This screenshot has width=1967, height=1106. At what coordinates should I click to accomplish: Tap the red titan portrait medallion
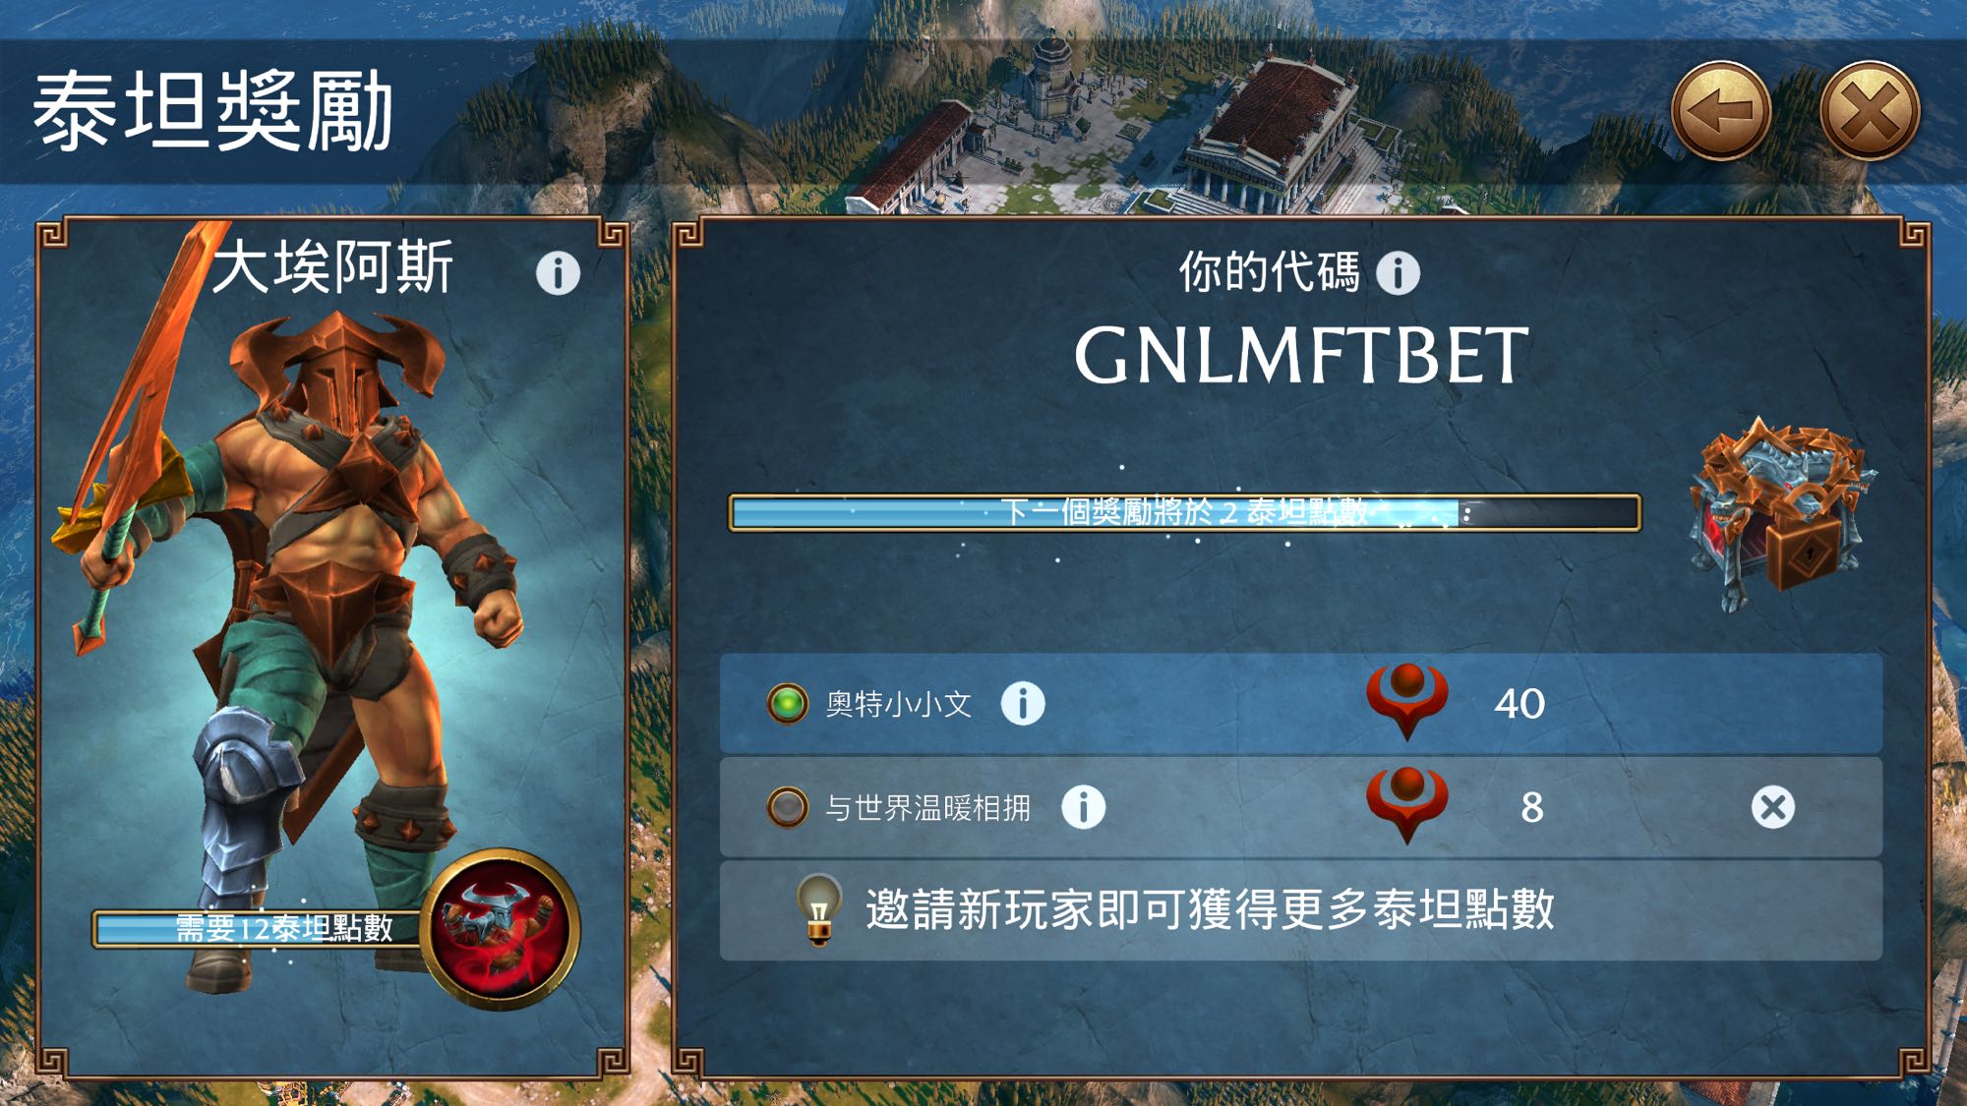pos(501,928)
